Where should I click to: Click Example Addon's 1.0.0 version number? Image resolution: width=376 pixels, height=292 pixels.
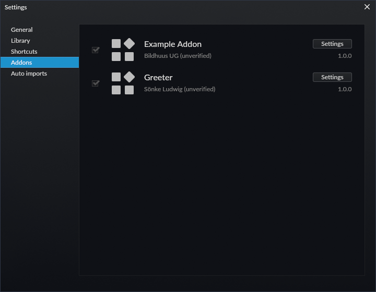tap(344, 56)
